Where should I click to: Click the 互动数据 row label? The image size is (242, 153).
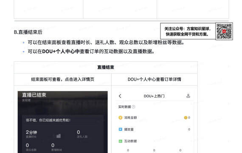[130, 141]
